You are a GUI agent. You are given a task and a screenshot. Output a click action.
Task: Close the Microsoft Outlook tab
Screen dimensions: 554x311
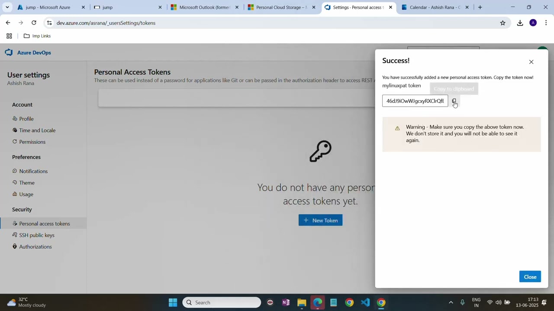237,7
